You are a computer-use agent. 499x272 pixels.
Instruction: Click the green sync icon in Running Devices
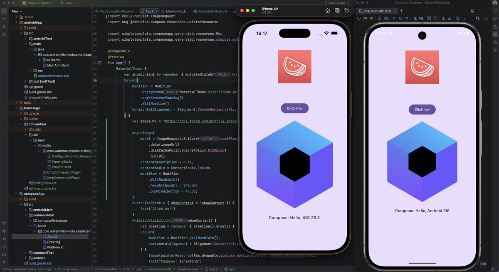(486, 18)
